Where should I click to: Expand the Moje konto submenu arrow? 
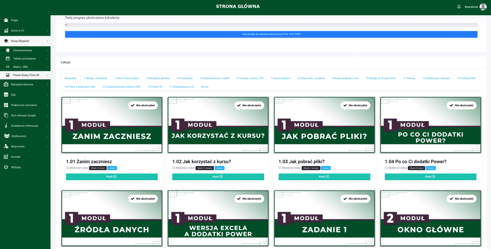click(47, 147)
